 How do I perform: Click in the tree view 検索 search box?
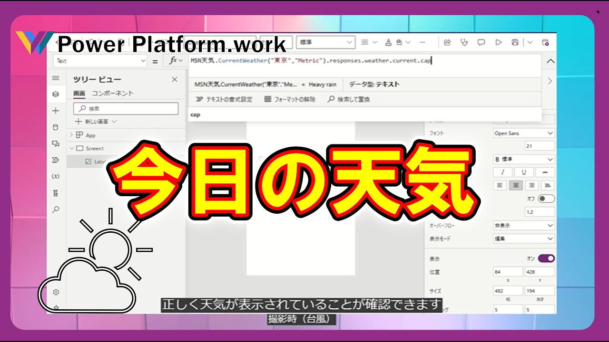coord(126,108)
